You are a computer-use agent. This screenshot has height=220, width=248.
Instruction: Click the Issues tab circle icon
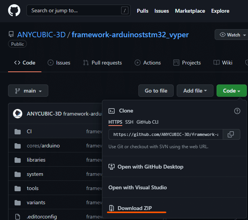[51, 63]
